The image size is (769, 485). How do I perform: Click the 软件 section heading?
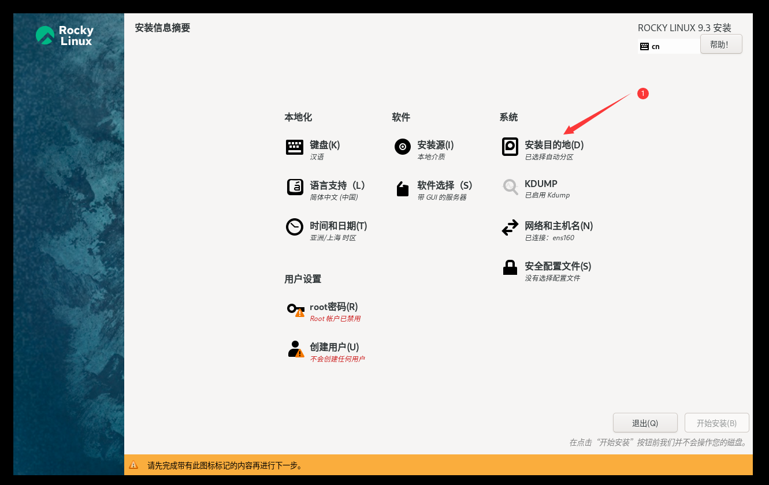pos(401,117)
